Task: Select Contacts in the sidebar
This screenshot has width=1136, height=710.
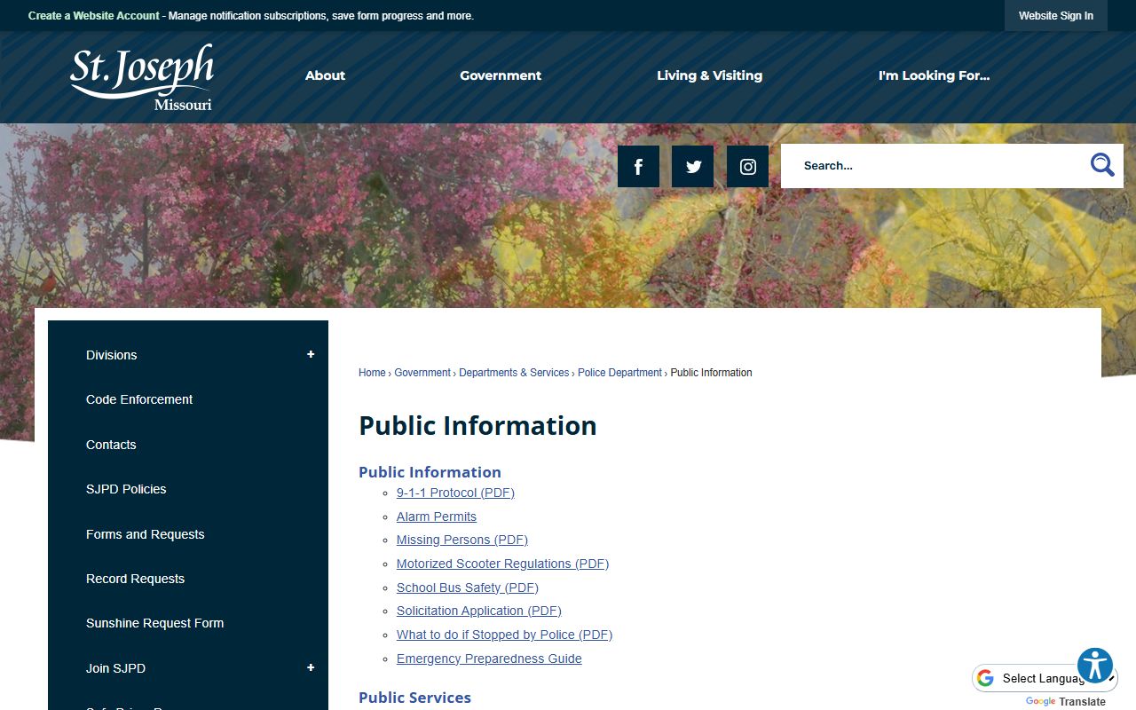Action: coord(111,445)
